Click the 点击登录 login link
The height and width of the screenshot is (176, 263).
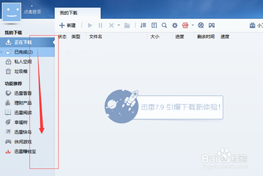(32, 12)
